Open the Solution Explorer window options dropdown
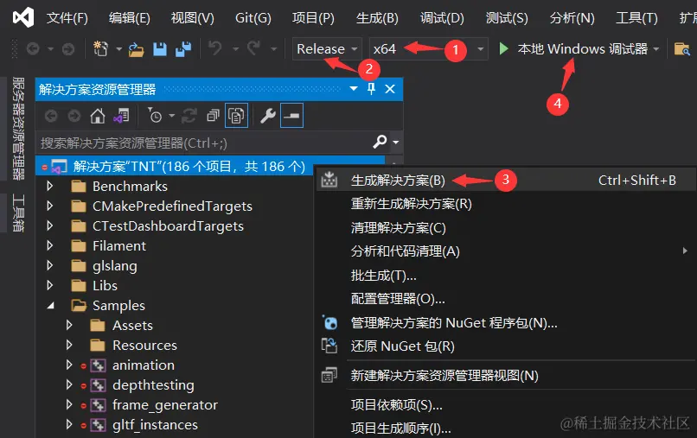The height and width of the screenshot is (438, 697). pos(354,89)
